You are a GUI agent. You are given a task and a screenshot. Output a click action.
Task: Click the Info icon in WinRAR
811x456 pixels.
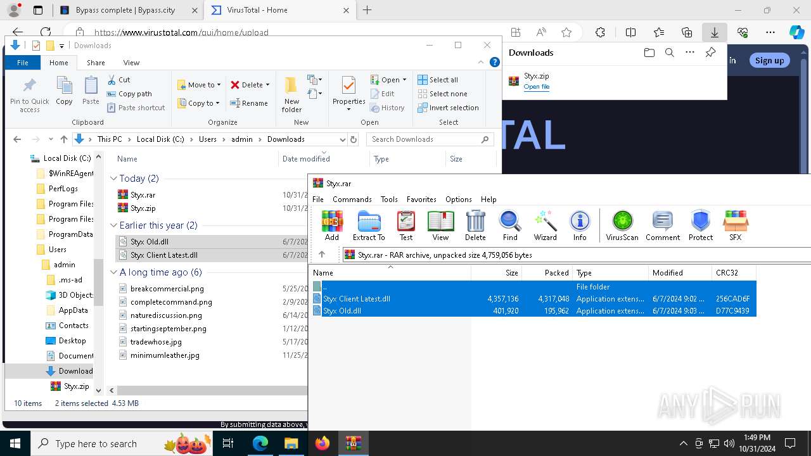580,226
